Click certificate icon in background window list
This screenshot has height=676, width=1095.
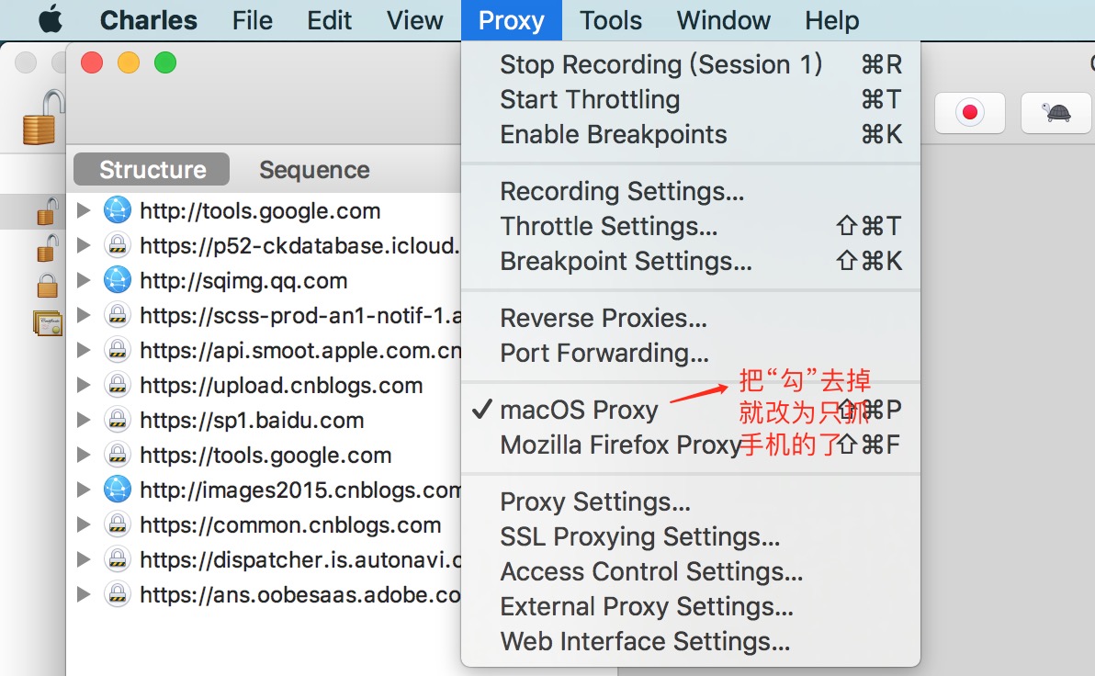pos(47,322)
